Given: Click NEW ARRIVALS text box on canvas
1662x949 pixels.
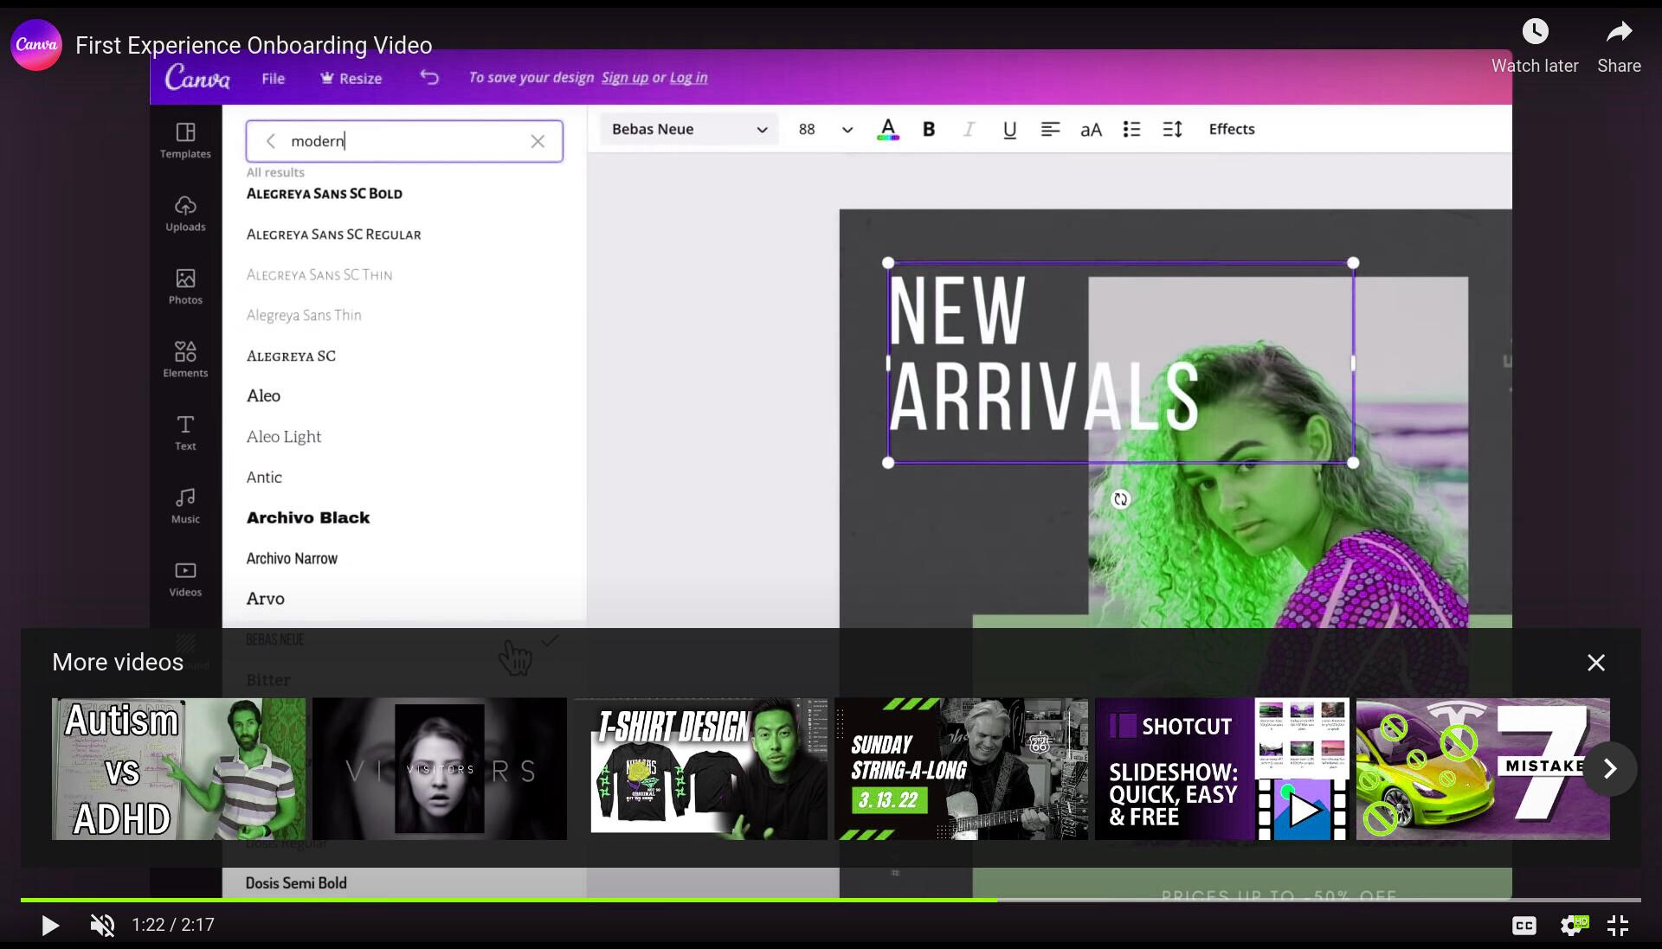Looking at the screenshot, I should (1120, 362).
